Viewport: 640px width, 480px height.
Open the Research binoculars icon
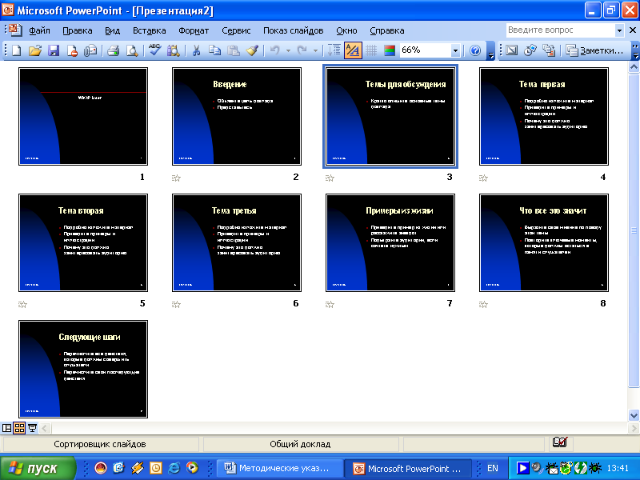coord(174,50)
